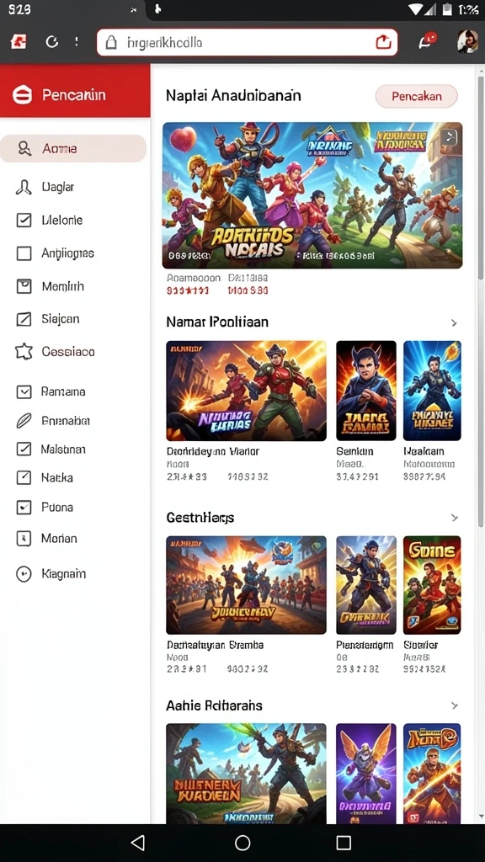Open the three-dot browser menu
The image size is (485, 862).
[x=77, y=42]
